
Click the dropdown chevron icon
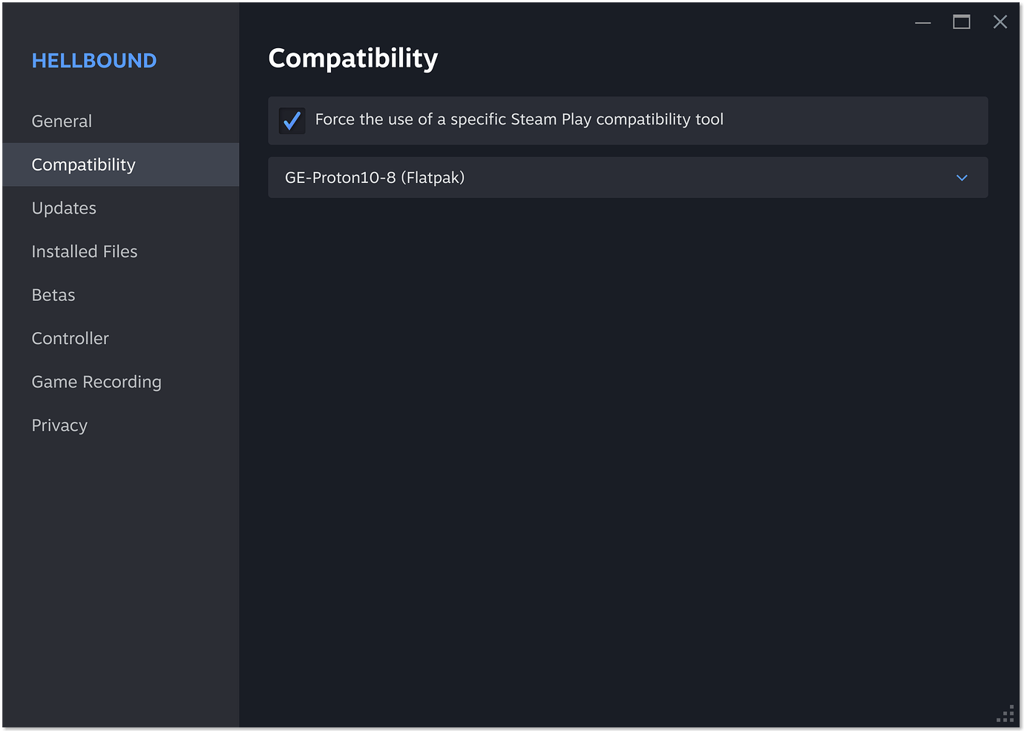click(x=962, y=178)
